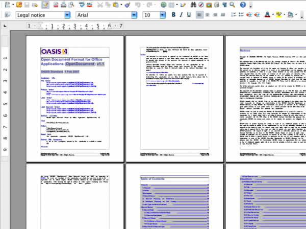Turn numbering on or off
The image size is (306, 229).
coord(234,15)
